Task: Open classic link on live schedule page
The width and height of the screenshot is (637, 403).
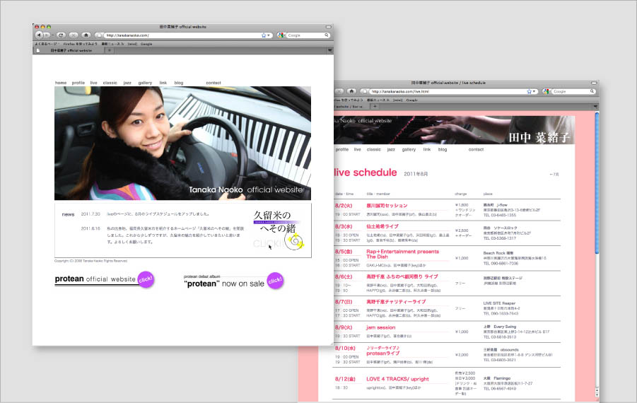Action: pos(374,149)
